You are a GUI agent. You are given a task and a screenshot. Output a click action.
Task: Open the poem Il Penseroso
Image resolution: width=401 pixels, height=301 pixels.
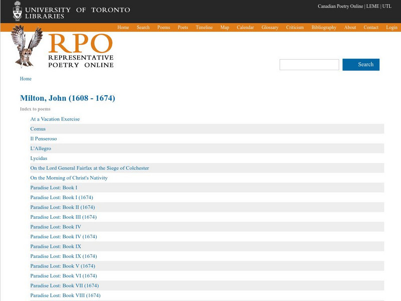44,138
